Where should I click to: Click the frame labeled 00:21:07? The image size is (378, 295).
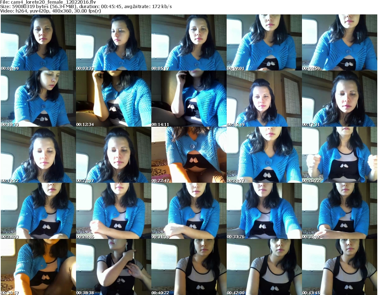tap(114, 155)
